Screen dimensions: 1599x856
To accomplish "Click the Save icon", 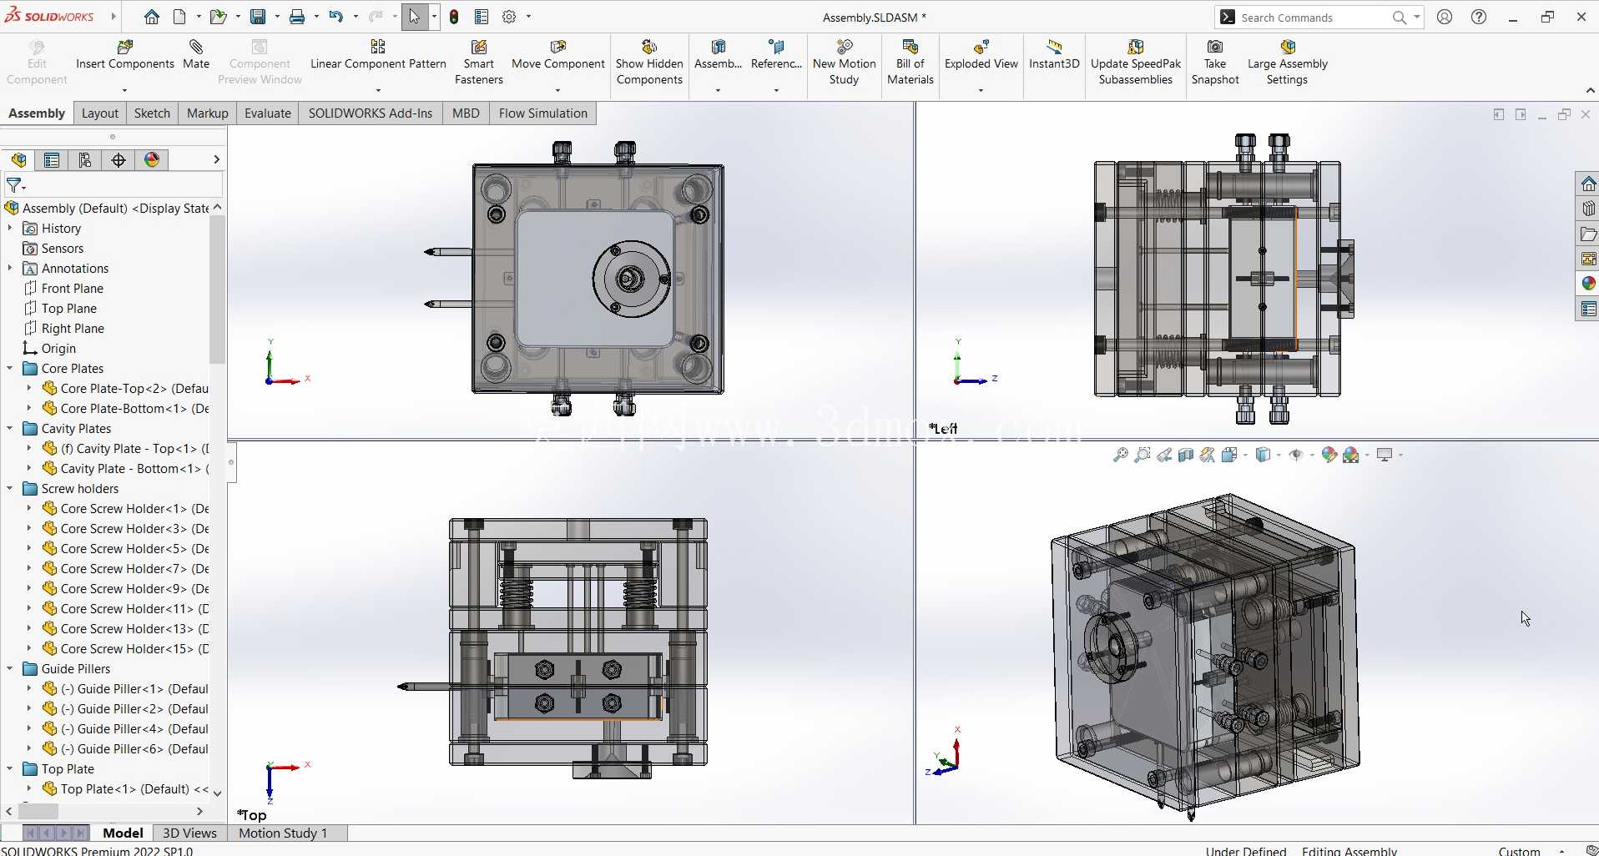I will click(258, 17).
